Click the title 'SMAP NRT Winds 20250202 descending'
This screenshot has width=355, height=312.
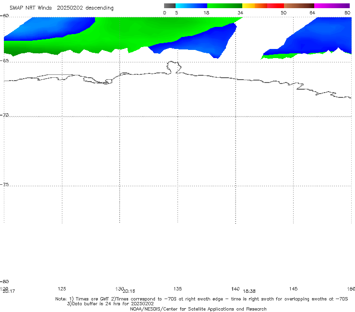tap(61, 8)
